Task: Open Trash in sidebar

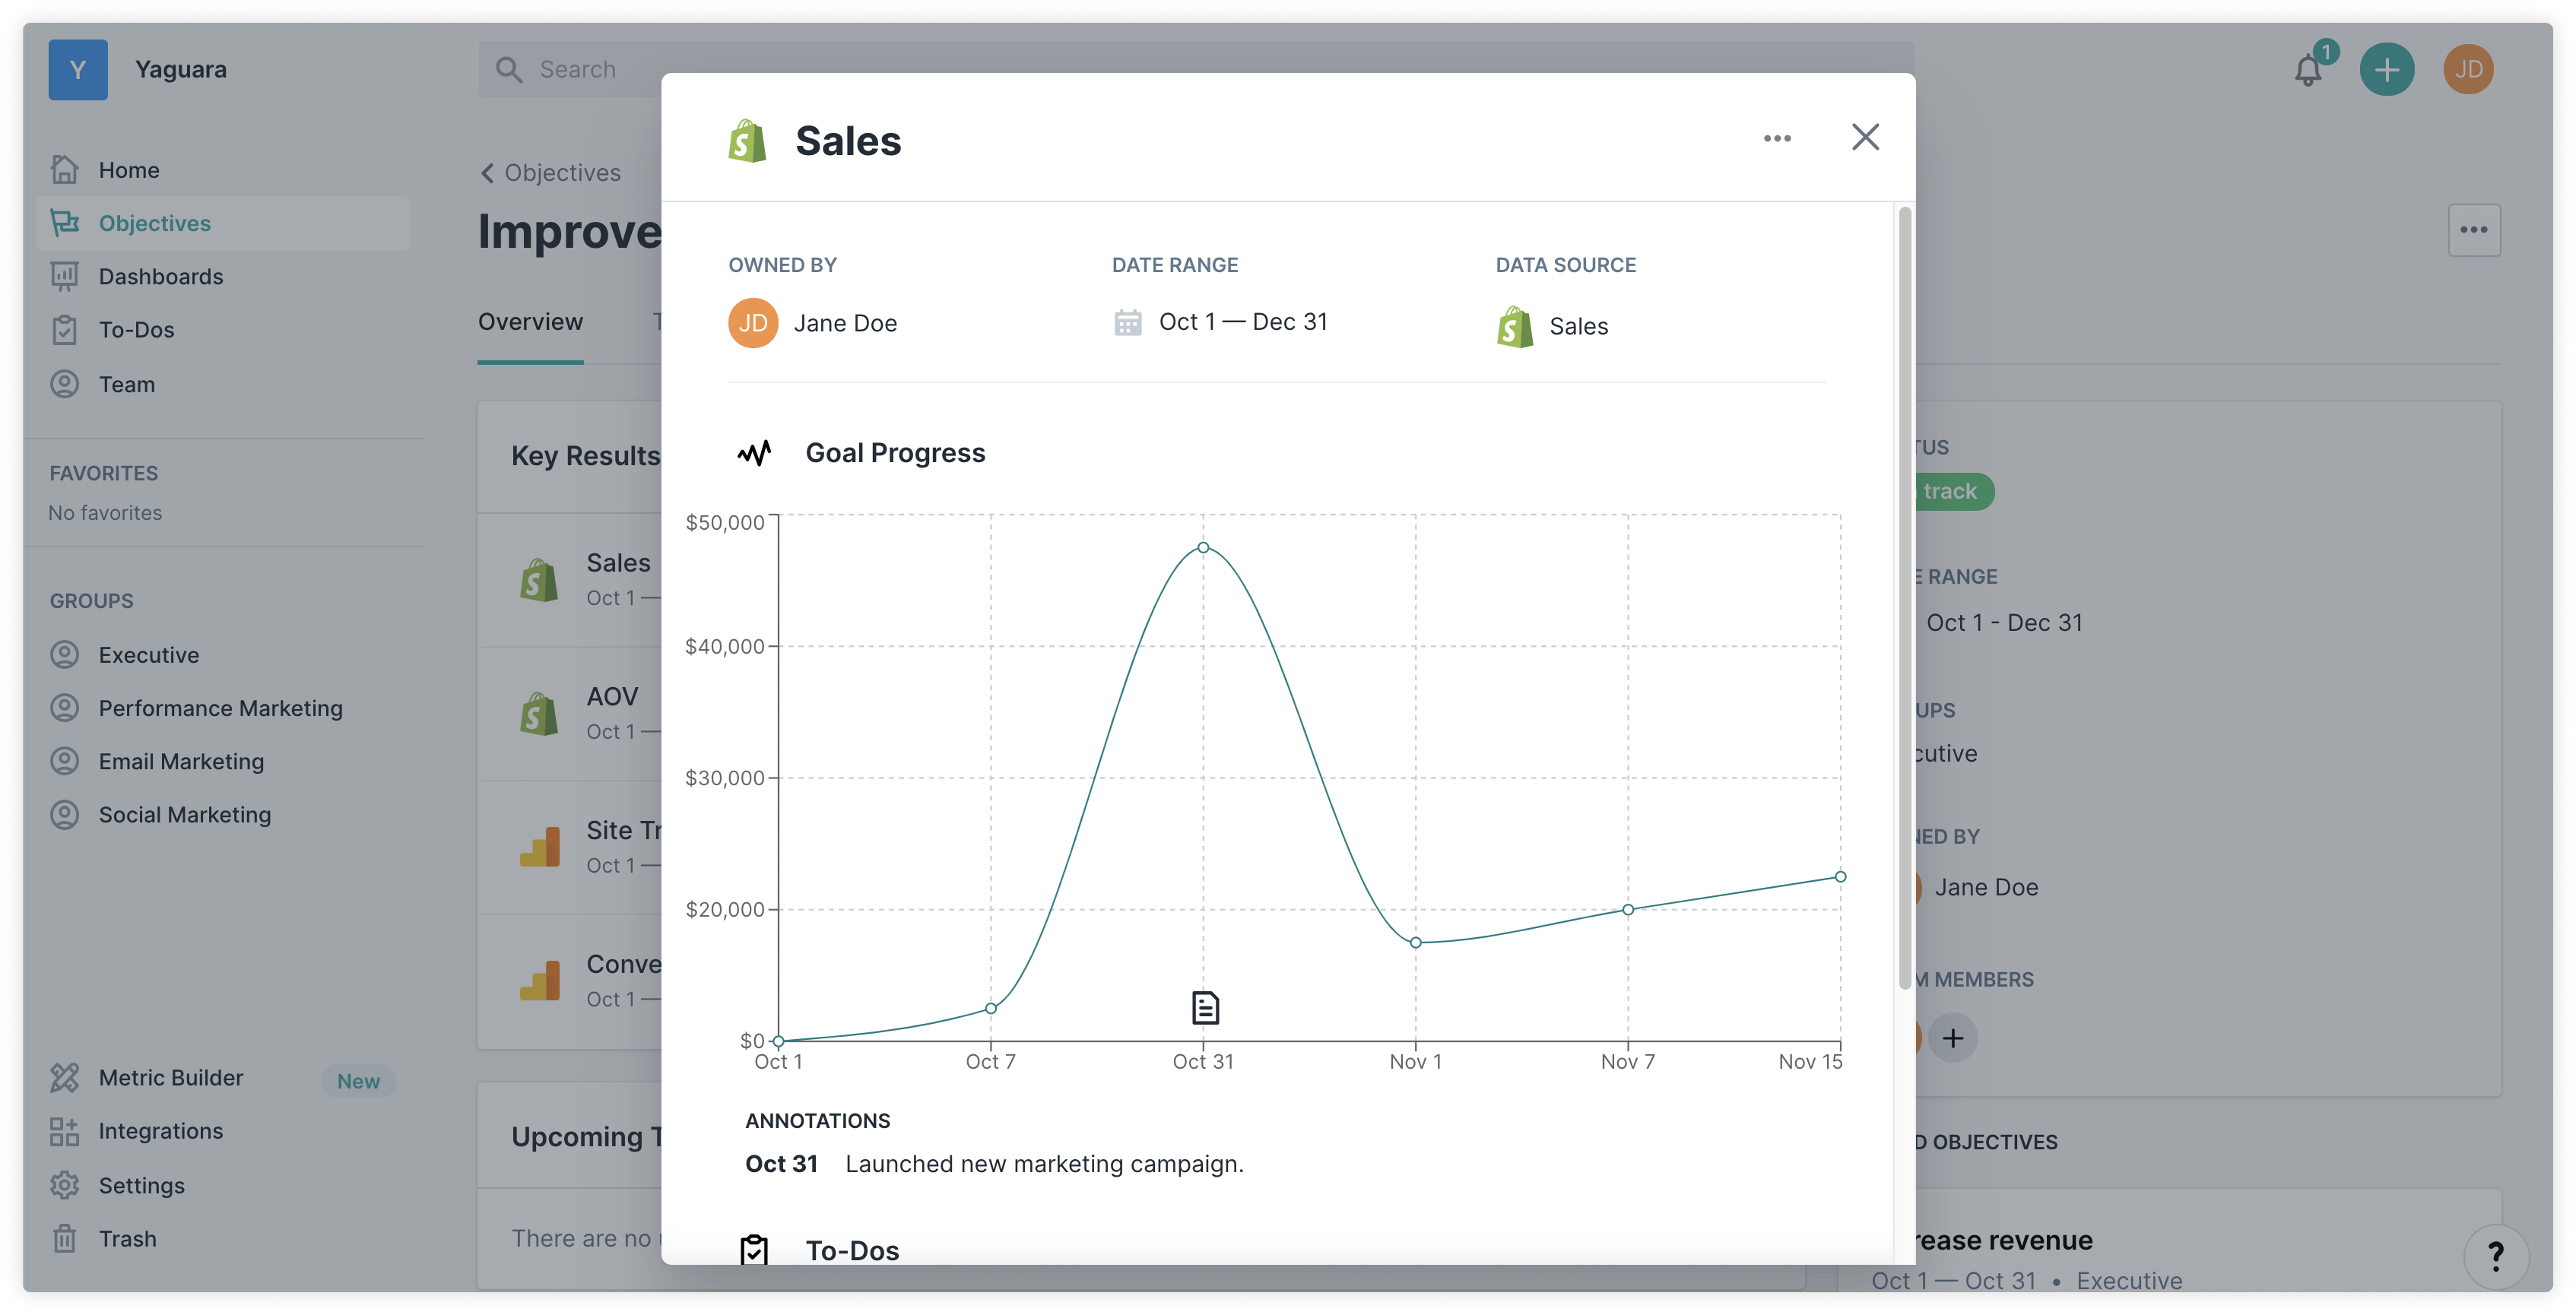Action: point(127,1239)
